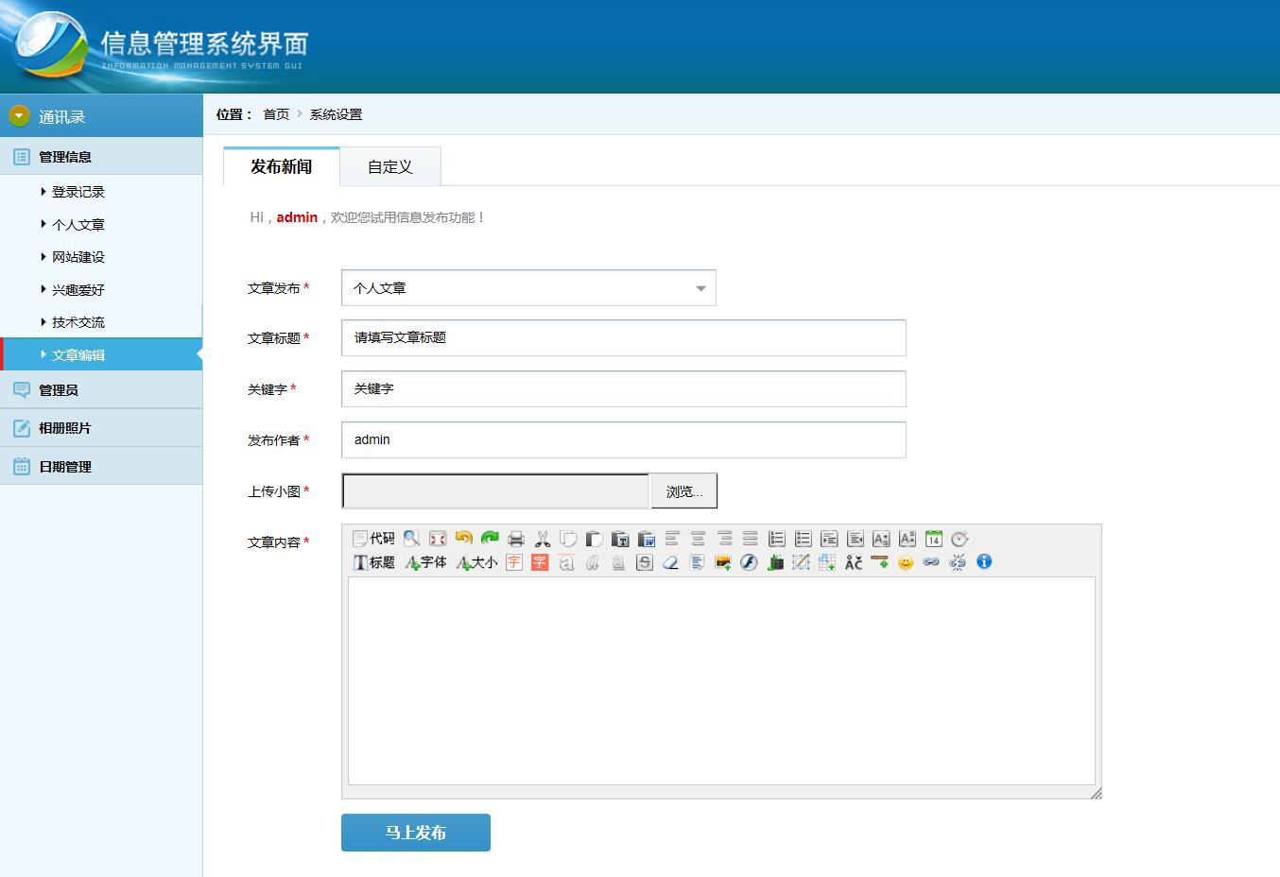Click the green redo arrow icon
The image size is (1280, 877).
coord(490,539)
